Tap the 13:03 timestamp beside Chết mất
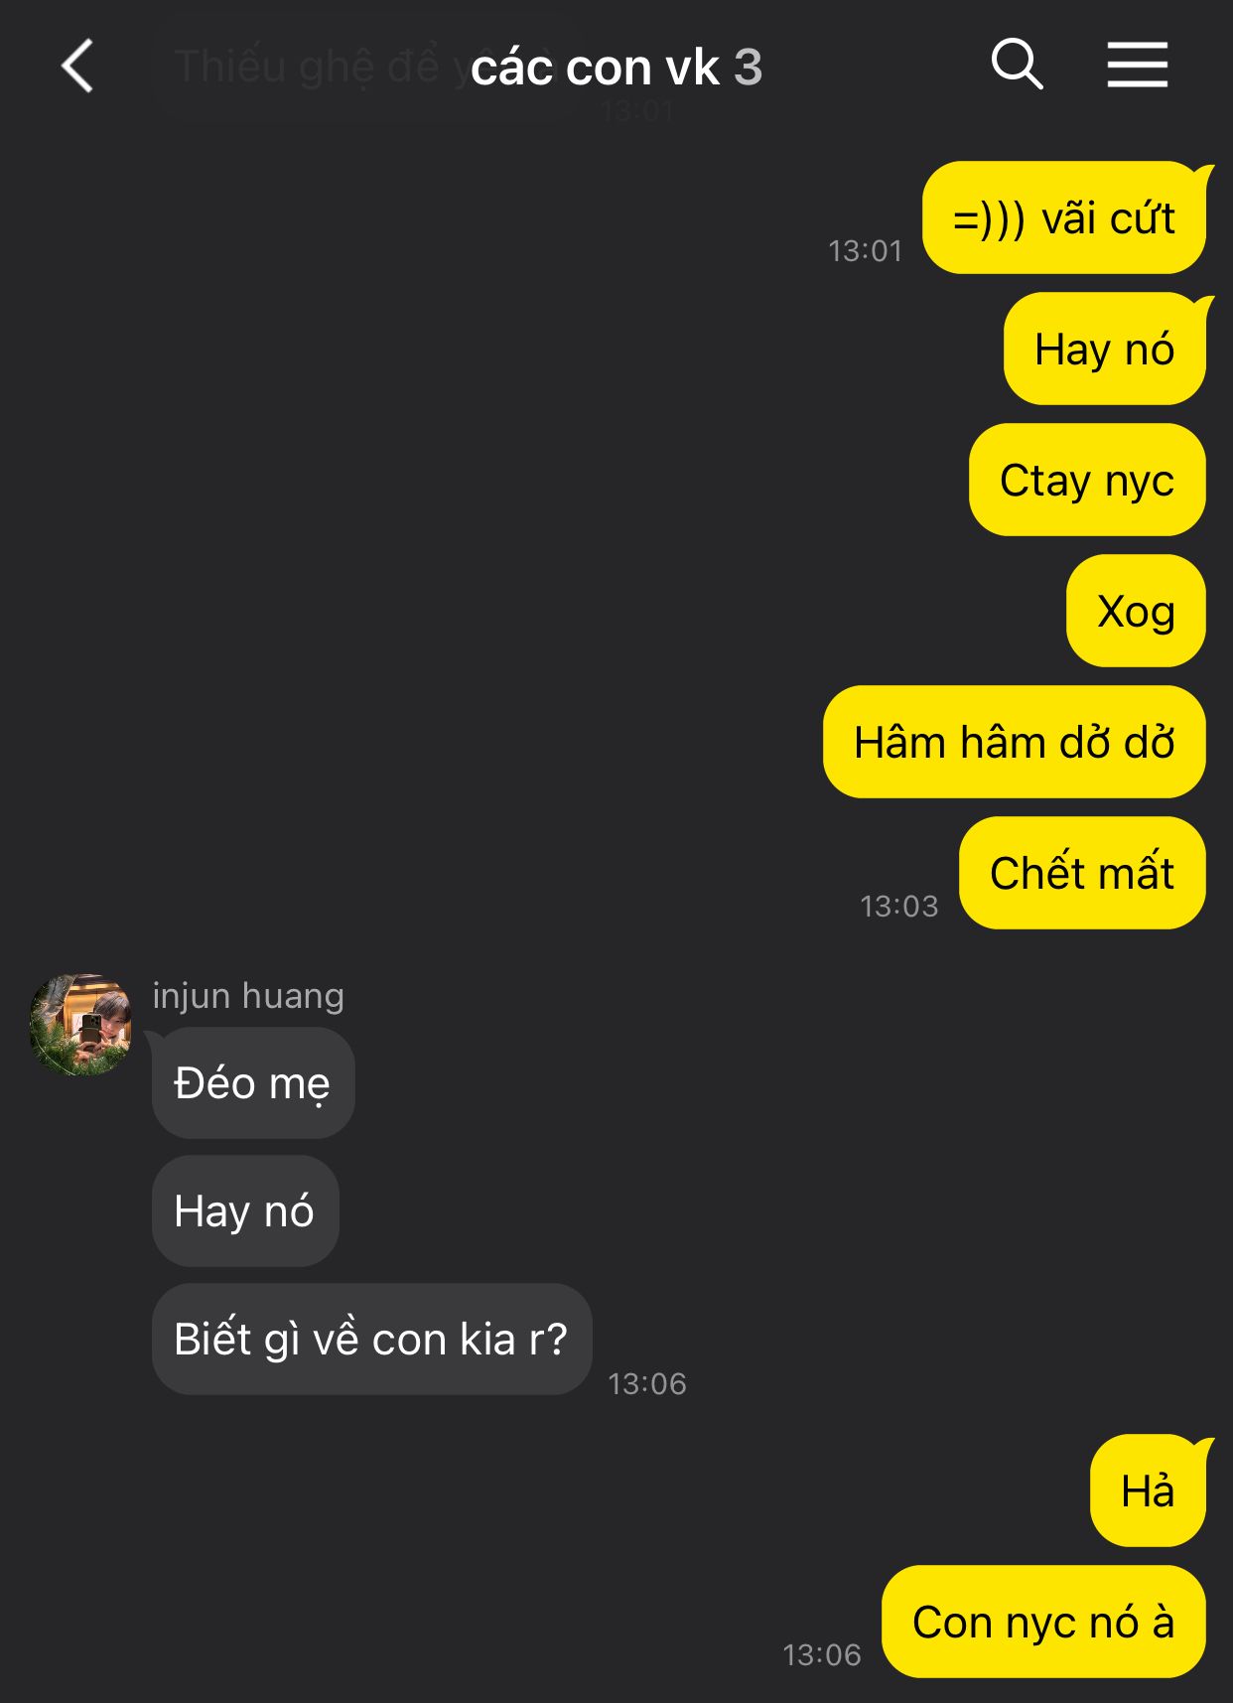 (x=898, y=906)
